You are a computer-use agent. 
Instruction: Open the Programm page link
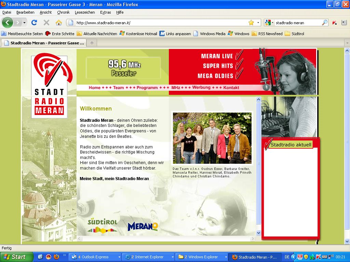[x=147, y=88]
